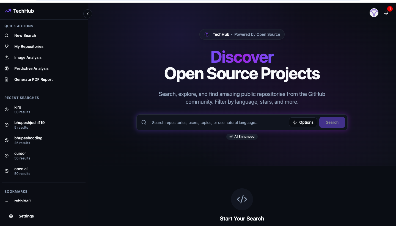Click the Image Analysis upload icon
The image size is (396, 226).
pyautogui.click(x=7, y=57)
